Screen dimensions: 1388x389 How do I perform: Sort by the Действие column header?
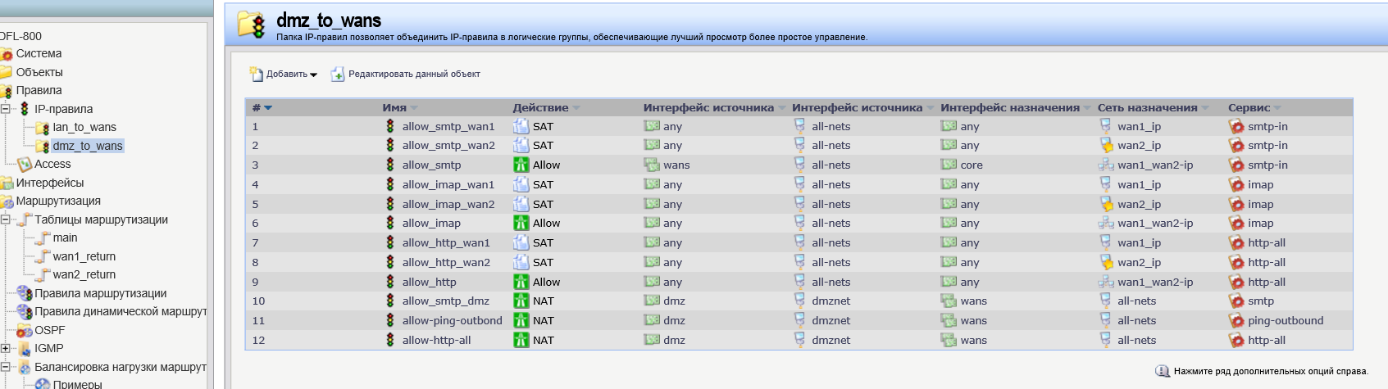tap(546, 107)
